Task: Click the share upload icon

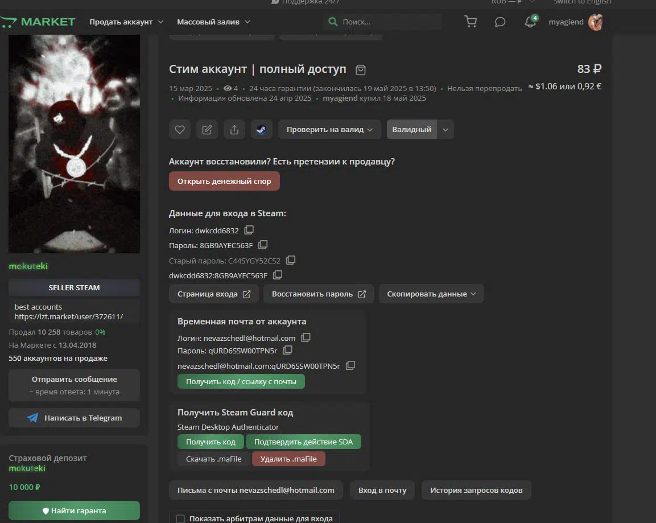Action: tap(234, 129)
